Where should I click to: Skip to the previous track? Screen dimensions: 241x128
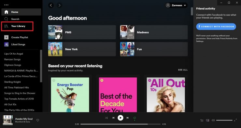point(113,118)
